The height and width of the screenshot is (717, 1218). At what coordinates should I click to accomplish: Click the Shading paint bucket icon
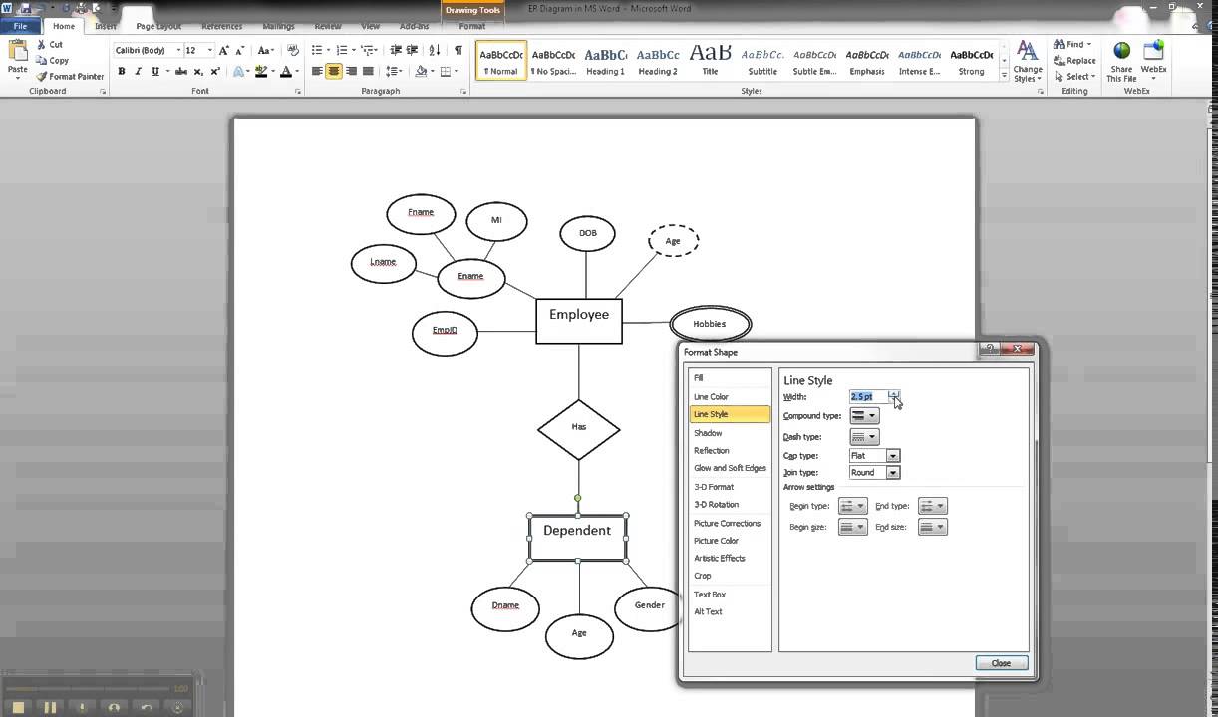pos(421,71)
